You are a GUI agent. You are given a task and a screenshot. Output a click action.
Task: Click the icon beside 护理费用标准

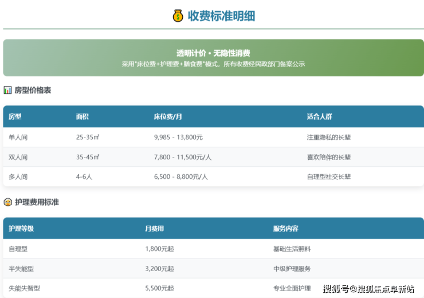[7, 202]
